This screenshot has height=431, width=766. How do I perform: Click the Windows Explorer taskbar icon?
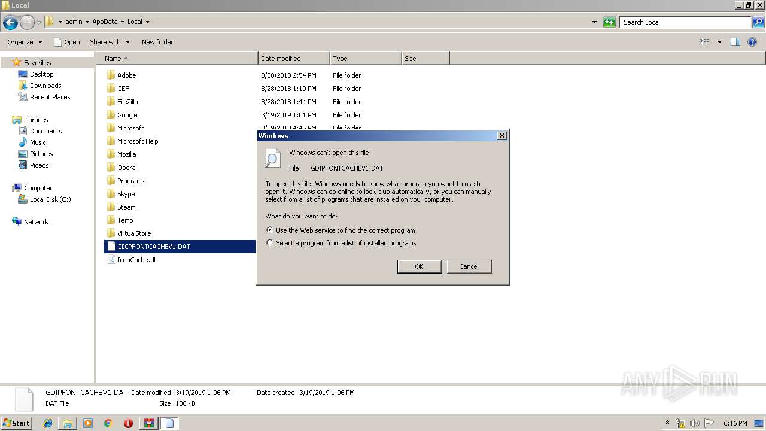point(68,423)
